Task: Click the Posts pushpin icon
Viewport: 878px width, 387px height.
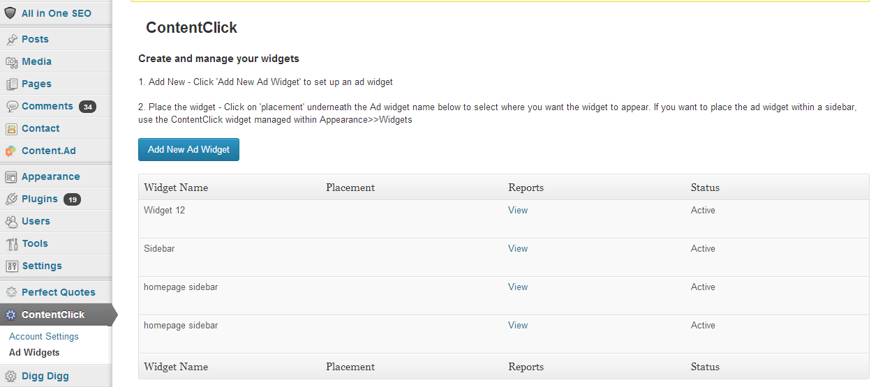Action: [x=11, y=39]
